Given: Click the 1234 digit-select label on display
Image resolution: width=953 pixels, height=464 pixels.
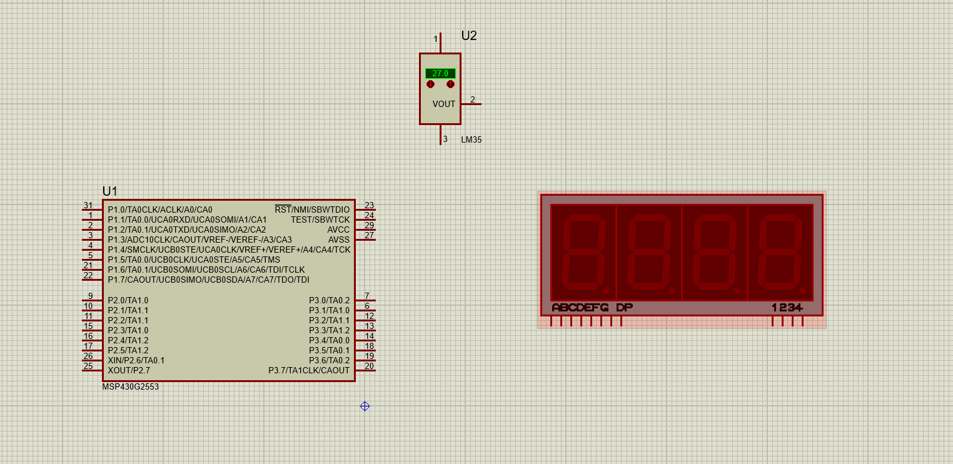Looking at the screenshot, I should coord(787,308).
